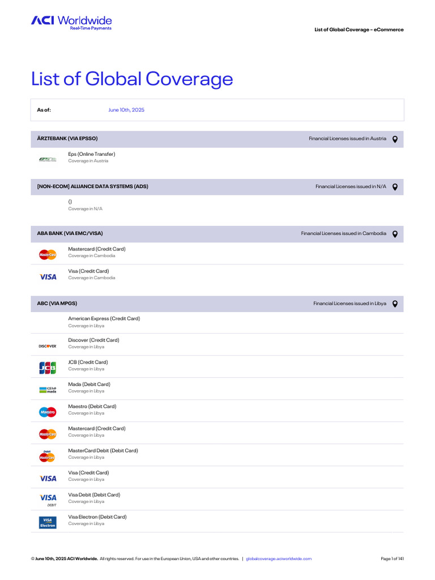Select the ABA BANK (VIA EMC/VISA) heading
This screenshot has width=435, height=580.
pos(70,233)
